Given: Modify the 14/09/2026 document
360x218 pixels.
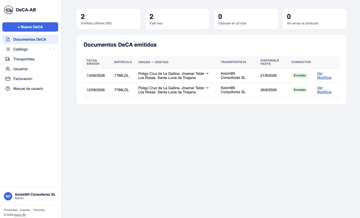Looking at the screenshot, I should [324, 78].
